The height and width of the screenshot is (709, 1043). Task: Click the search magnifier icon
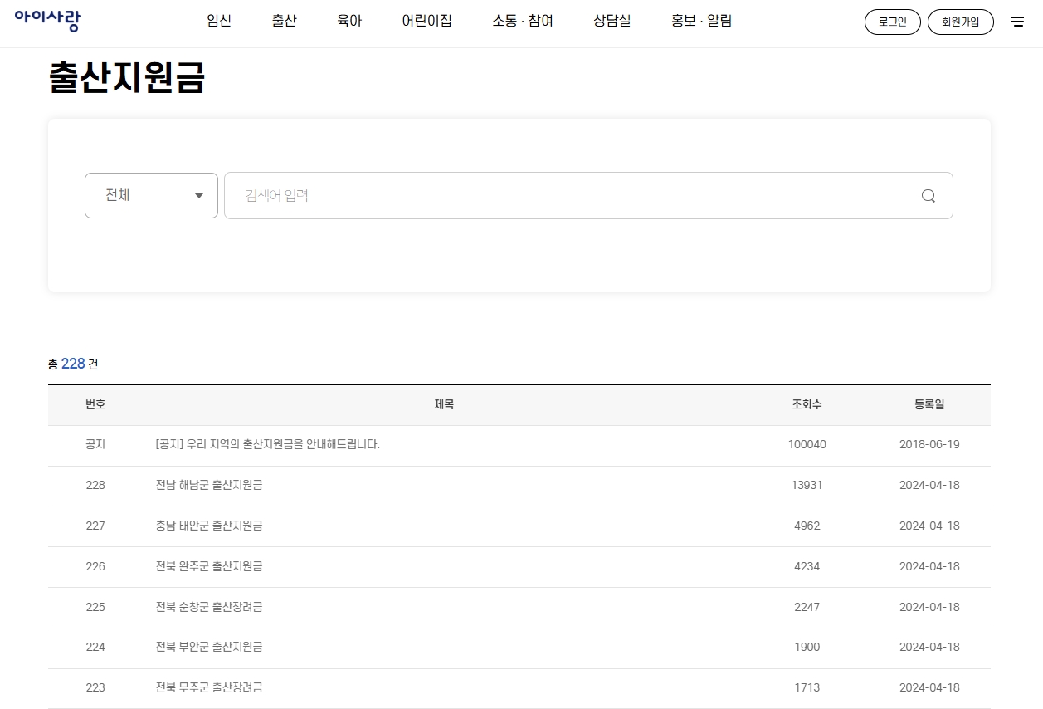928,196
